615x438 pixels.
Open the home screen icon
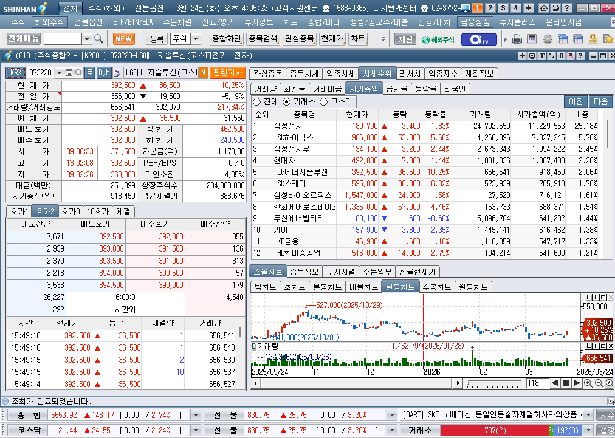(x=544, y=8)
